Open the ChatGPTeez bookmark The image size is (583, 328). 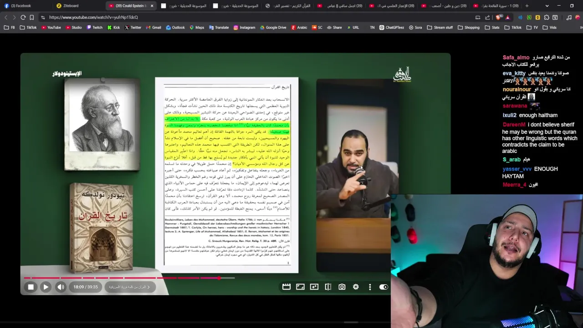[392, 27]
